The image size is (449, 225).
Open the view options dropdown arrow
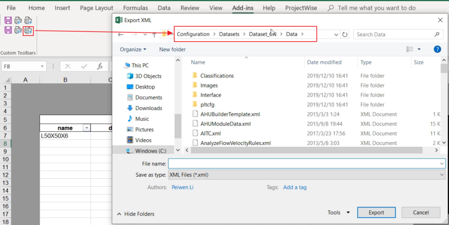(419, 49)
